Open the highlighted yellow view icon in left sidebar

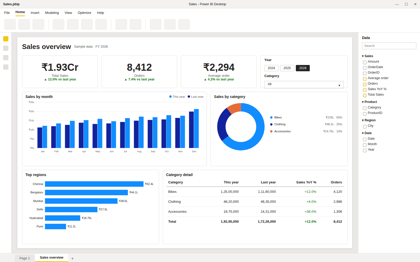6,39
